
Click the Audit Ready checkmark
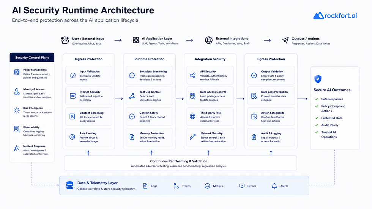[x=317, y=125]
